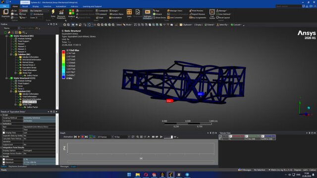Toggle the Minimum result checkbox
The height and width of the screenshot is (178, 317).
[x=4, y=159]
